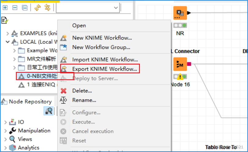Select the EXAMPLES mount point row
Image resolution: width=248 pixels, height=152 pixels.
pos(34,33)
